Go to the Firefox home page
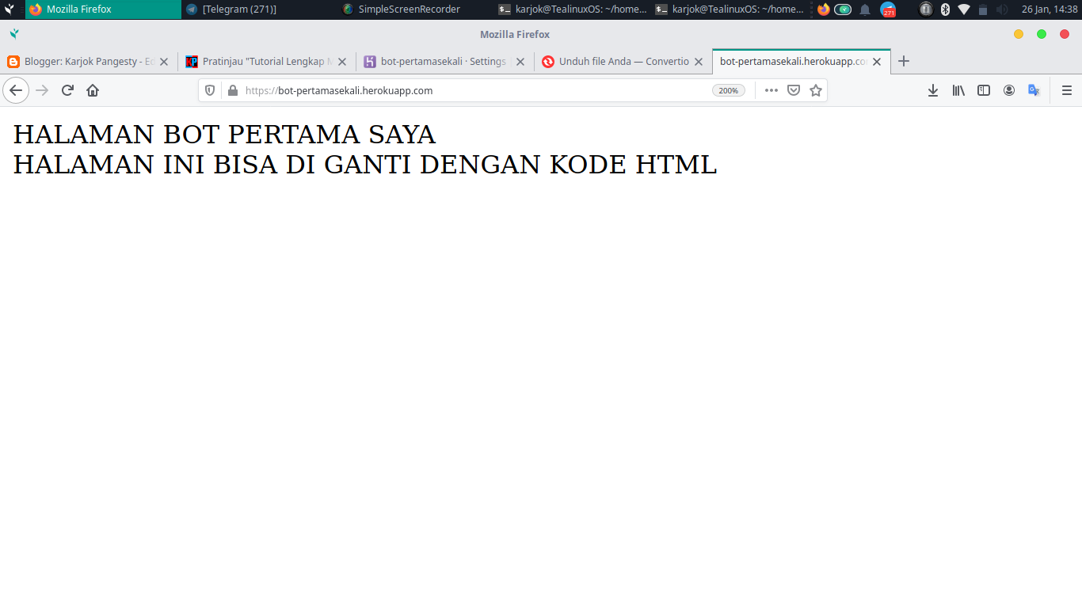1082x608 pixels. pos(92,90)
